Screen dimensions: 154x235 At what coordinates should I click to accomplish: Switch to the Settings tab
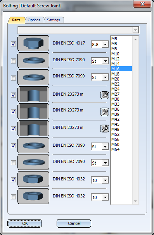click(x=54, y=20)
